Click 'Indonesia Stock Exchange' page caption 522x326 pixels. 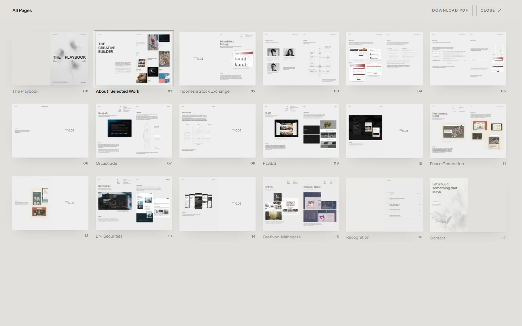click(x=204, y=91)
